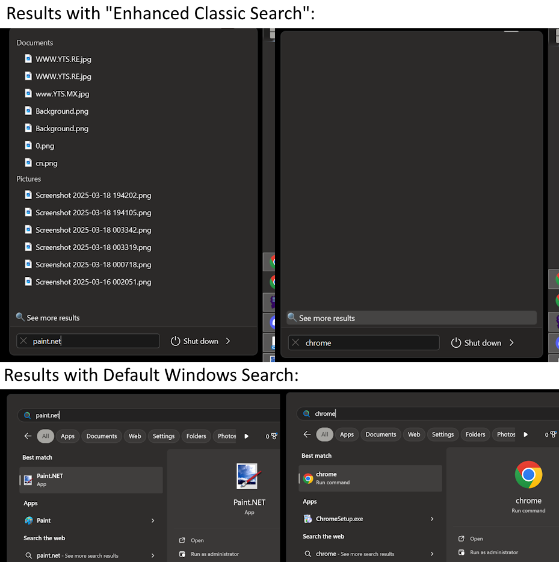The image size is (559, 562).
Task: Expand the Paint app result chevron
Action: click(x=153, y=520)
